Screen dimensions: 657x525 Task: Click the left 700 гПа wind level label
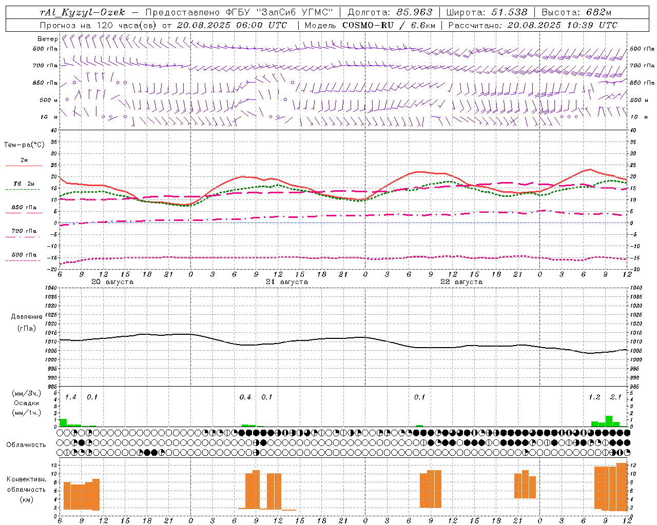pos(45,66)
